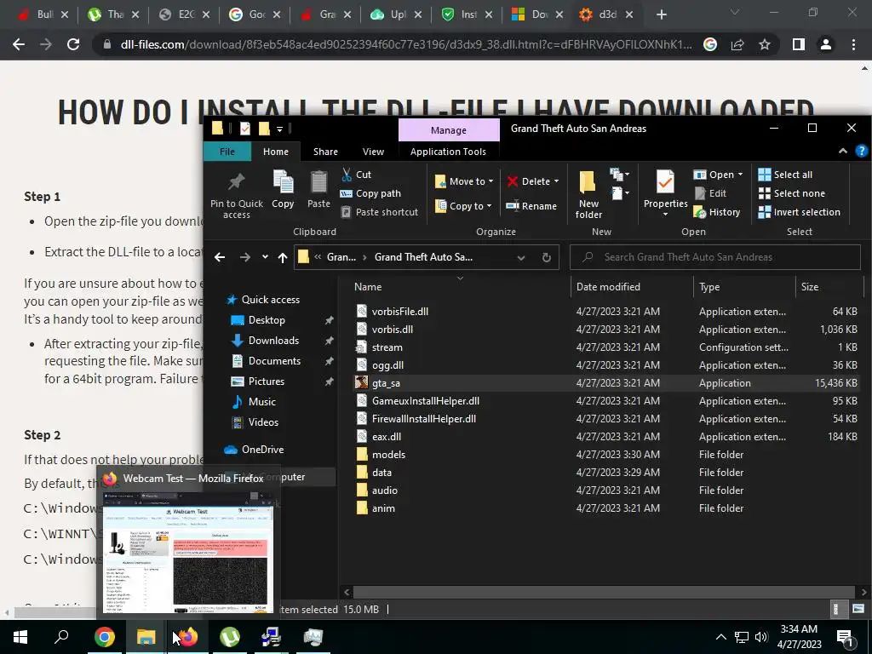Open Application Tools tab
Screen dimensions: 872x654
click(448, 152)
